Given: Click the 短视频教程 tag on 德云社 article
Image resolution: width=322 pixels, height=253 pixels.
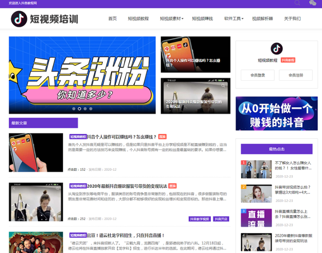Looking at the screenshot, I should tap(78, 235).
